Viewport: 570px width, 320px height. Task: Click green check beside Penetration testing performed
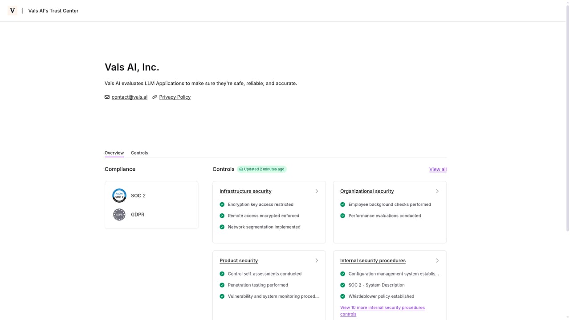tap(222, 285)
